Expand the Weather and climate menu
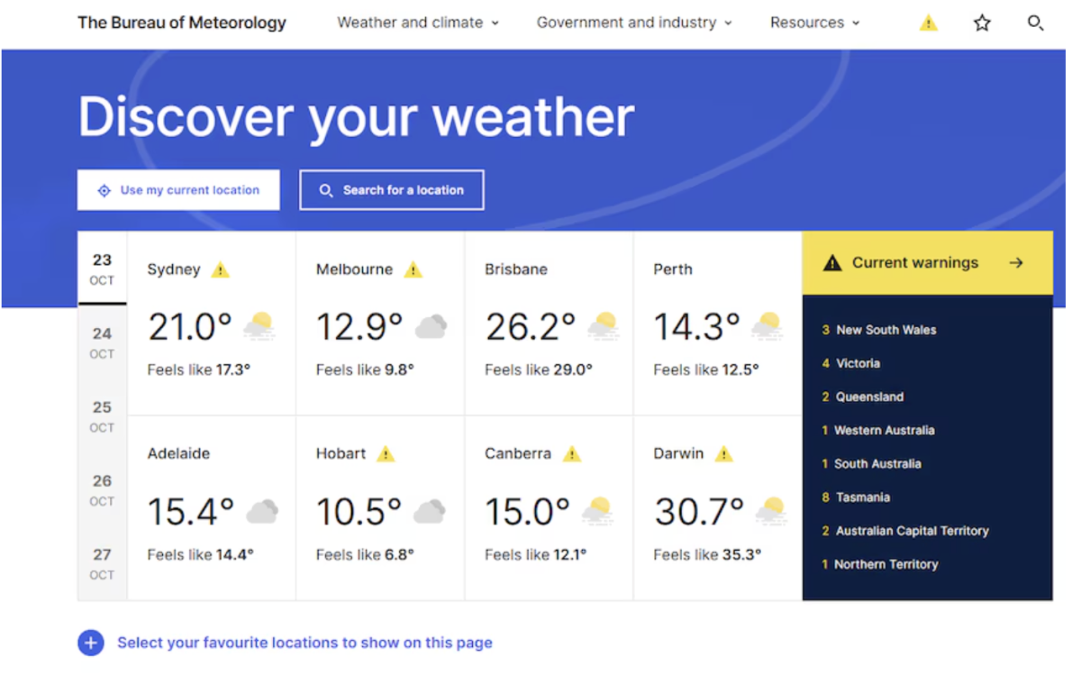The width and height of the screenshot is (1081, 693). click(418, 23)
